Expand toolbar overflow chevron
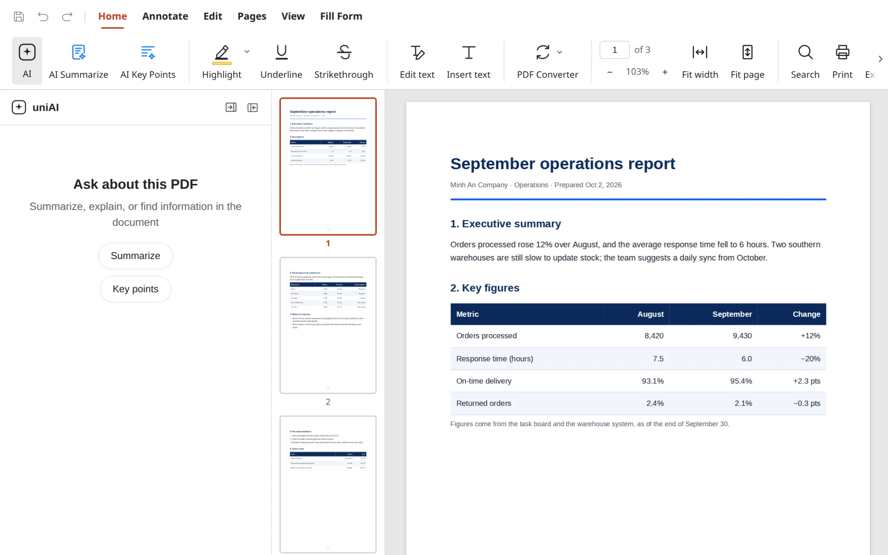 [x=881, y=59]
